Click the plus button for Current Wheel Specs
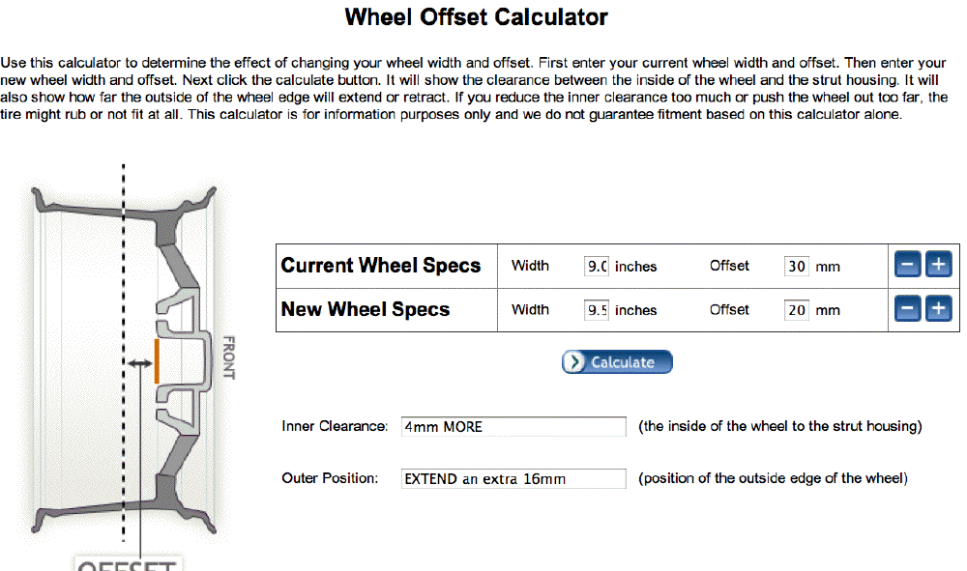The height and width of the screenshot is (571, 967). pyautogui.click(x=938, y=265)
